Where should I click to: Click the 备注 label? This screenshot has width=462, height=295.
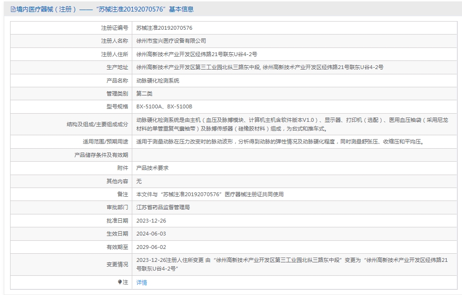[123, 194]
